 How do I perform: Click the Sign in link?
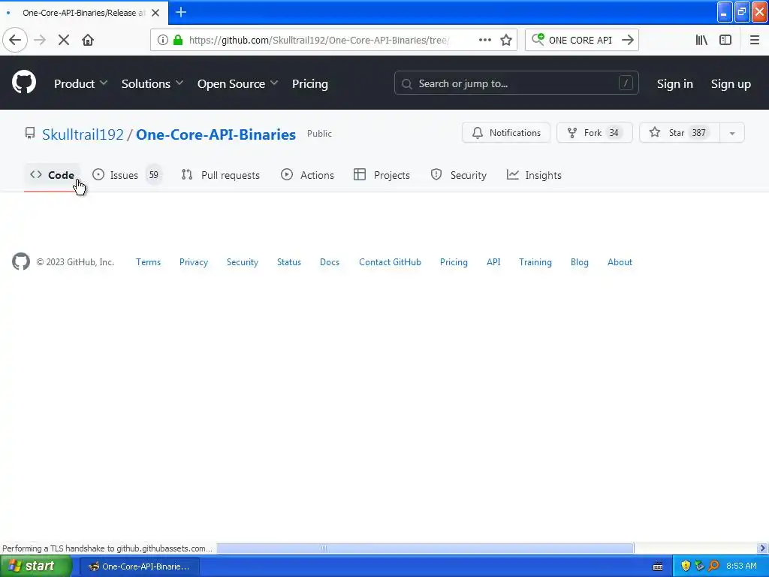click(675, 84)
